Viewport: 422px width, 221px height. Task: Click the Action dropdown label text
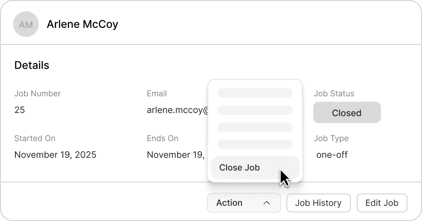tap(229, 203)
